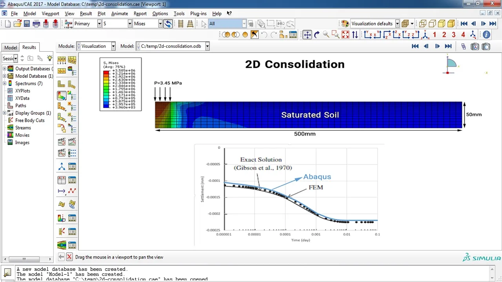502x282 pixels.
Task: Toggle the selection arrow tool
Action: pyautogui.click(x=204, y=23)
